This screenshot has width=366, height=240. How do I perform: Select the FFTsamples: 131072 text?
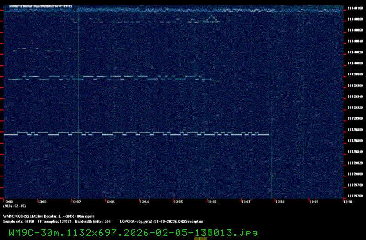54,221
